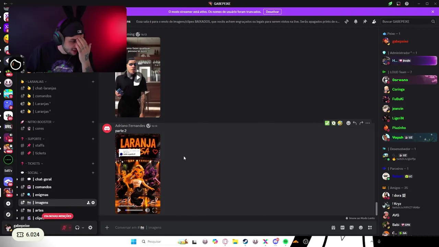Click the 236 NOVAS MENÇÕES badge
Viewport: 439px width, 247px height.
58,216
